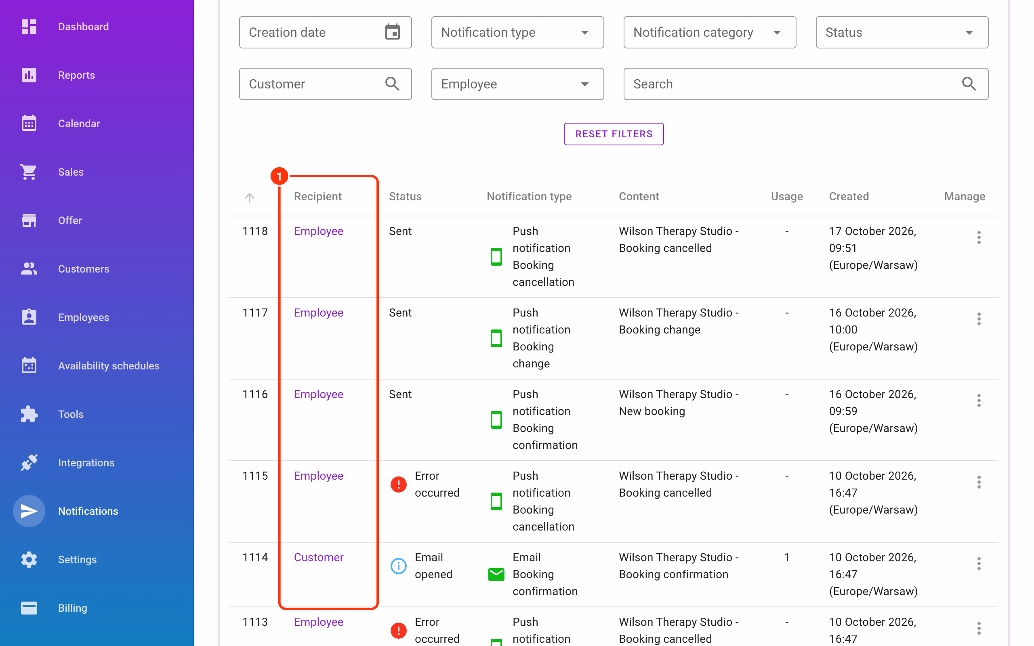1034x646 pixels.
Task: Open the Customers people icon
Action: pos(29,269)
